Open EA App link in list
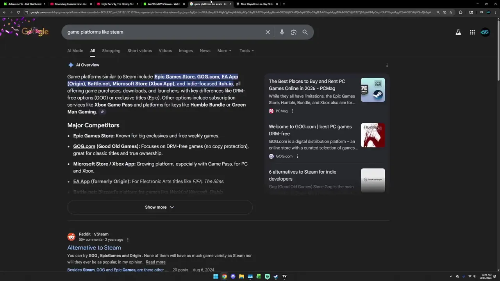 click(81, 181)
